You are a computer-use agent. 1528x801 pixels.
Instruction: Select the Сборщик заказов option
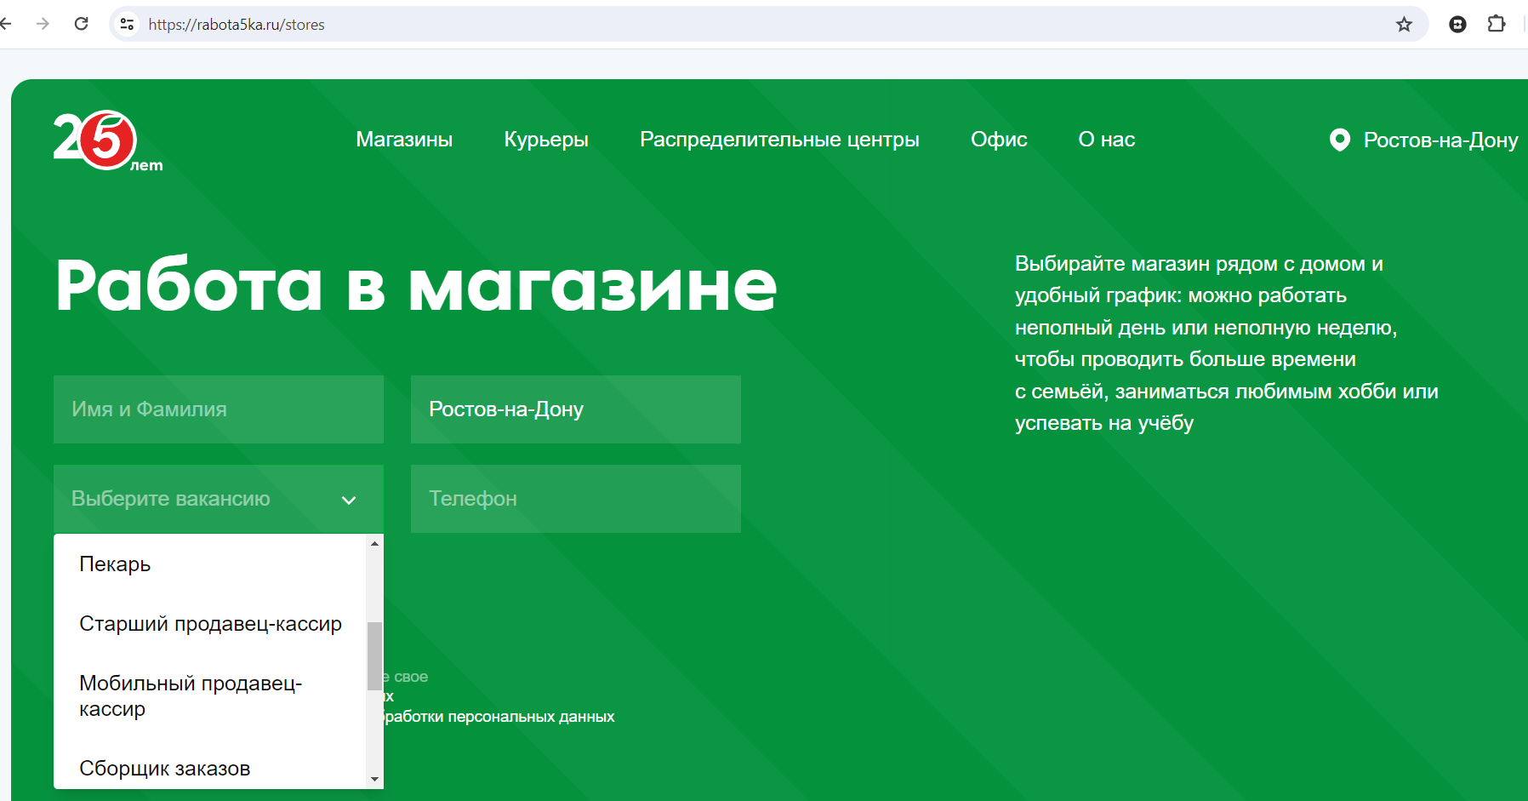coord(164,769)
